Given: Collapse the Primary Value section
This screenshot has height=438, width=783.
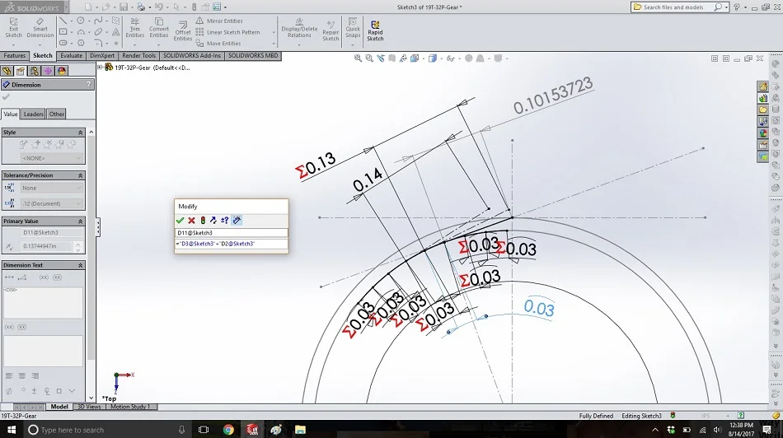Looking at the screenshot, I should click(81, 221).
